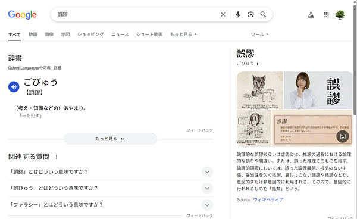The image size is (357, 219).
Task: Open Oxford Languages definitions link
Action: pyautogui.click(x=29, y=68)
